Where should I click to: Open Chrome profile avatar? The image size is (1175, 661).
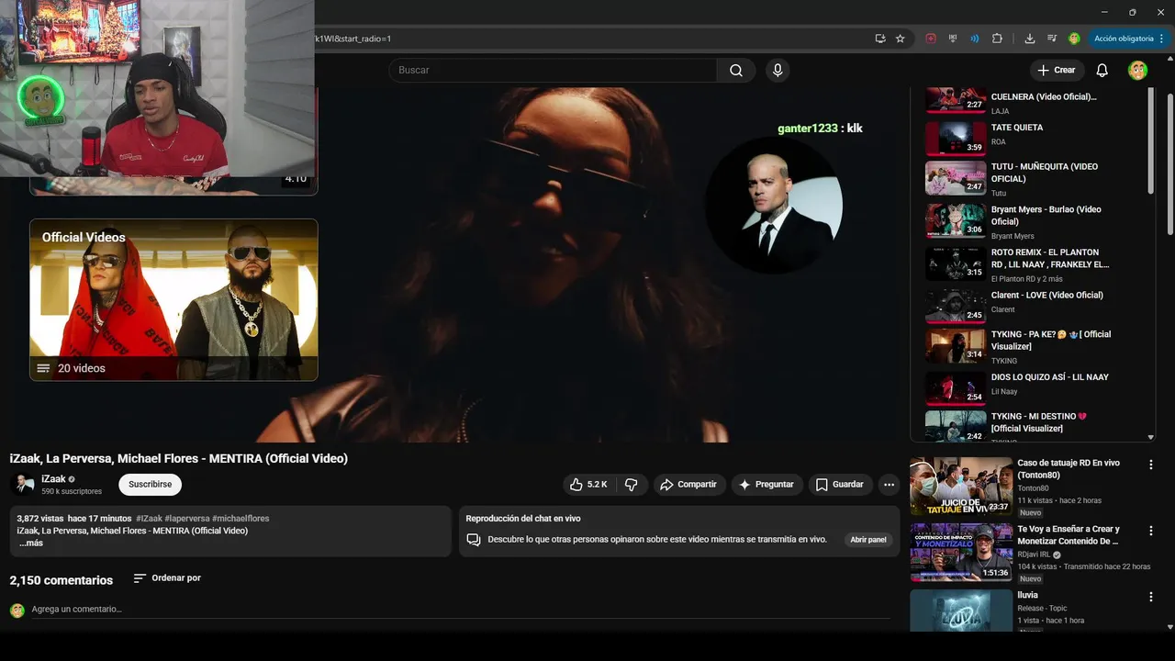[1074, 39]
